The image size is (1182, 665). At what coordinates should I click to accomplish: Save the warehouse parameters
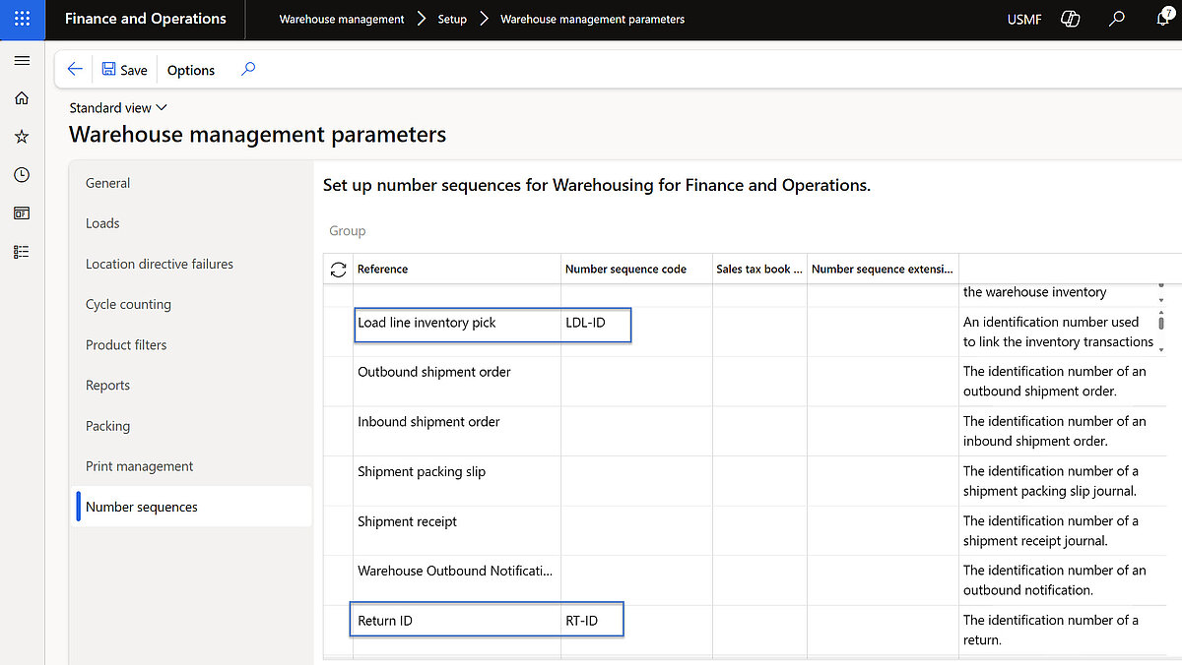coord(124,70)
